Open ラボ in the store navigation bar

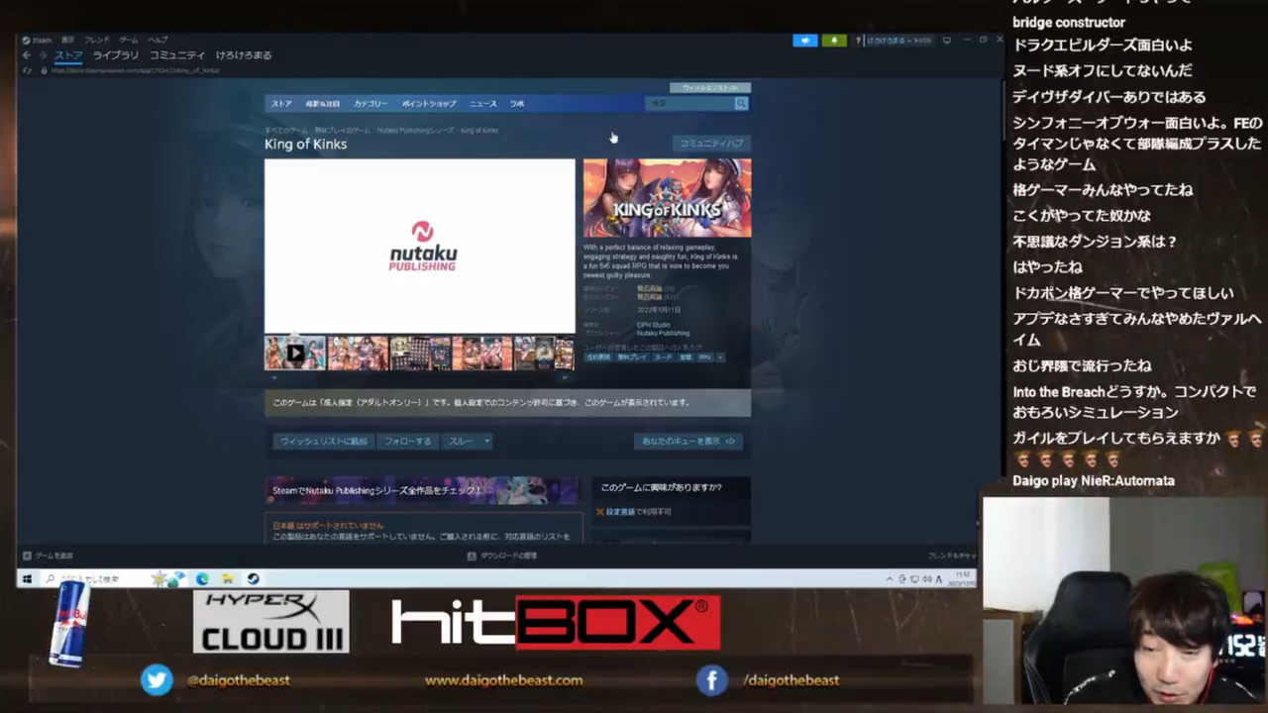(x=517, y=103)
